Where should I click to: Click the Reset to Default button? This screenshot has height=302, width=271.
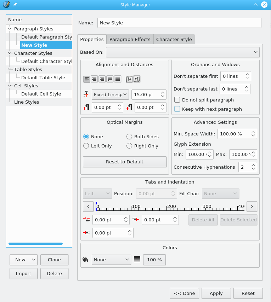coord(125,162)
